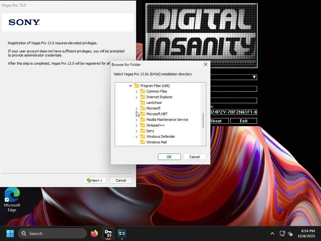The image size is (321, 241).
Task: Select the "Windows Mail" folder name
Action: (x=156, y=142)
